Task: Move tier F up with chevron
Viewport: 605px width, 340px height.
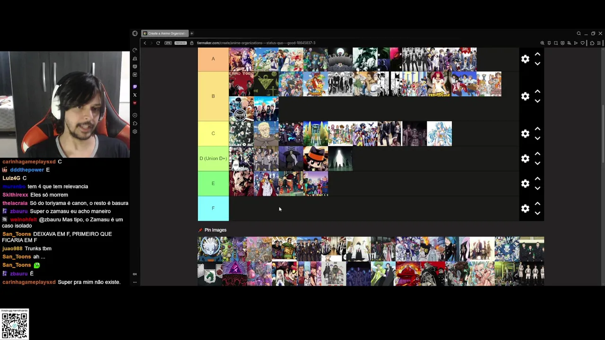Action: [x=537, y=204]
